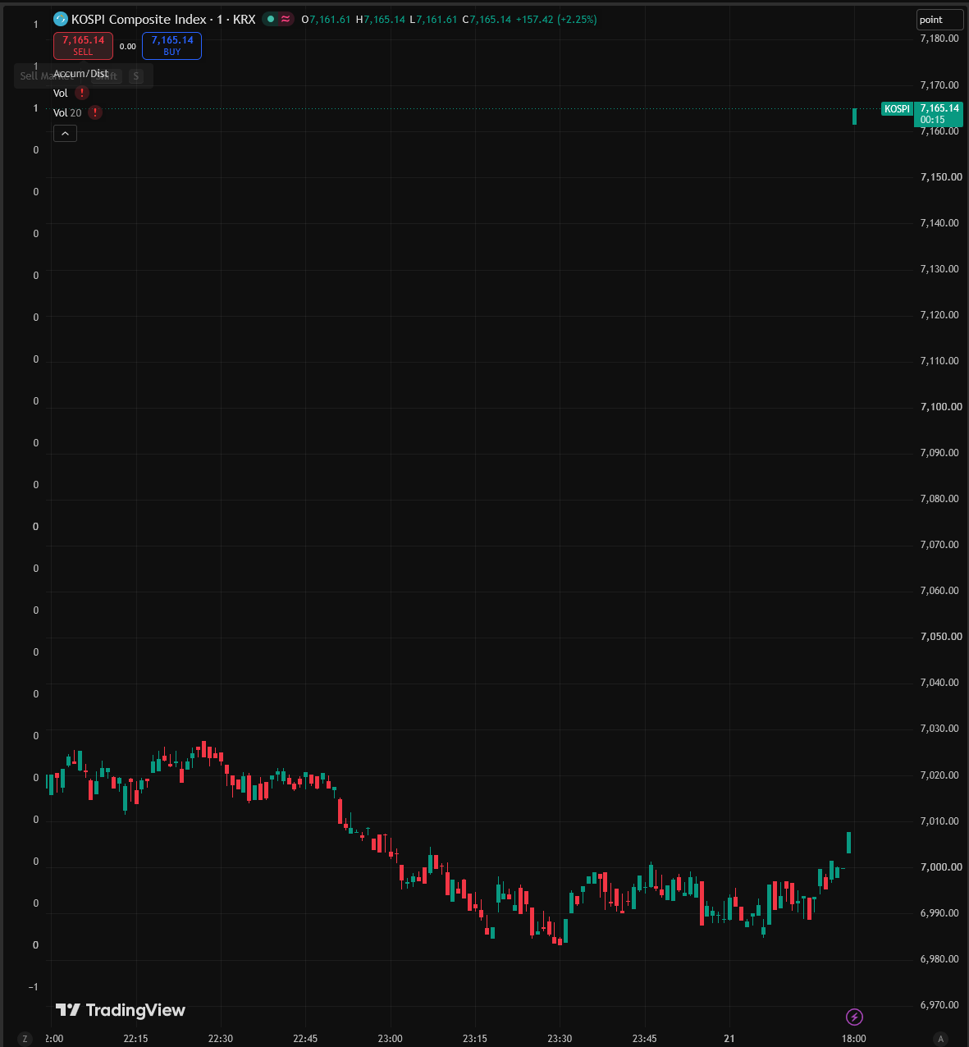969x1047 pixels.
Task: Click the blue BUY 7,165.14 button
Action: pyautogui.click(x=171, y=46)
